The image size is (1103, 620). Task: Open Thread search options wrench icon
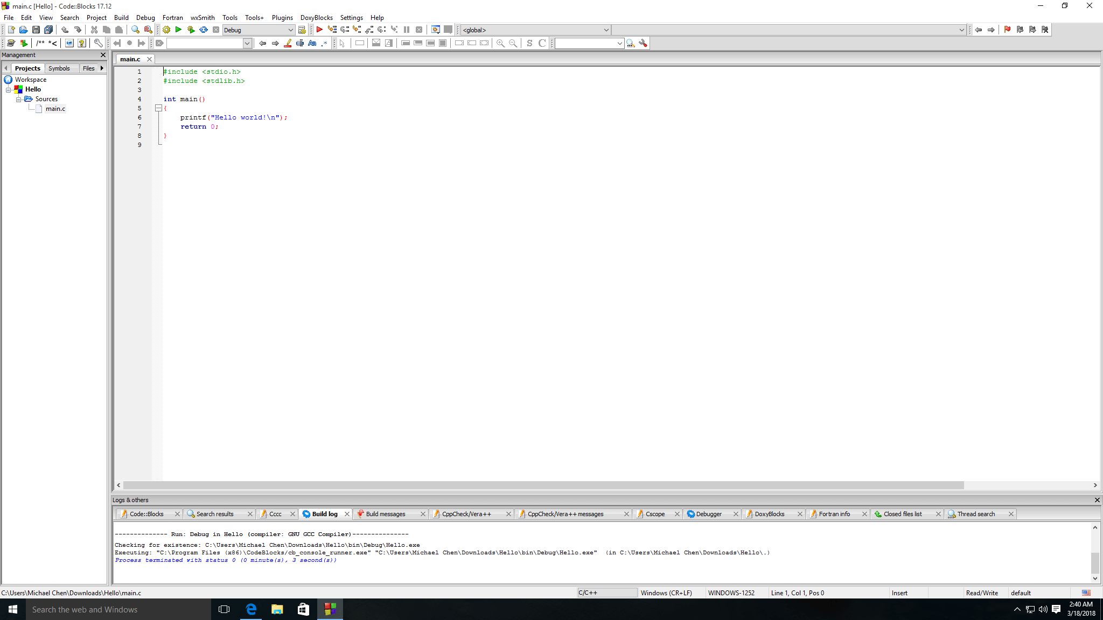(643, 44)
